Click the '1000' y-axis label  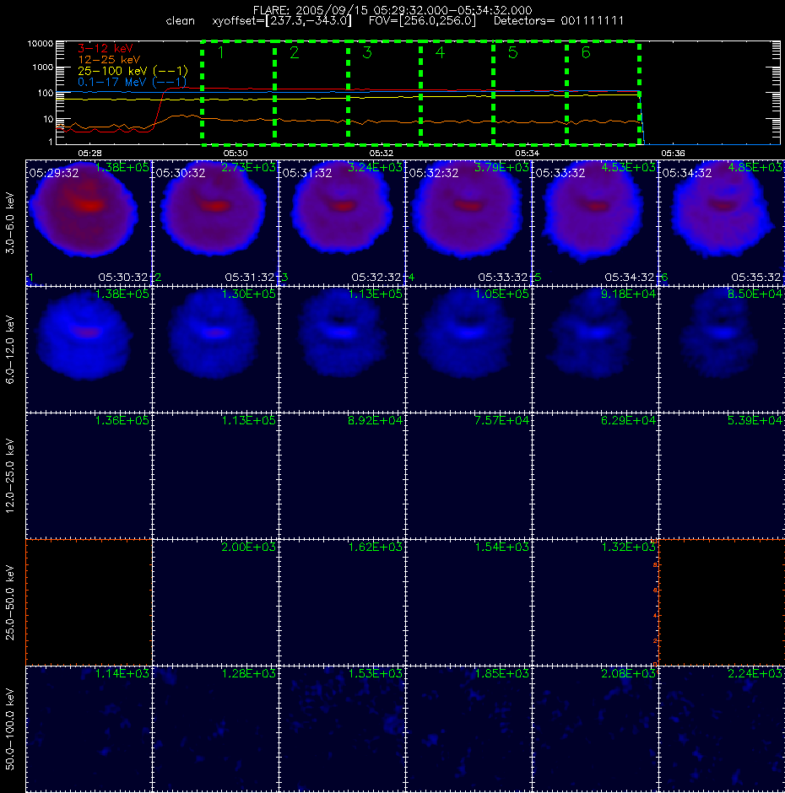[x=43, y=67]
